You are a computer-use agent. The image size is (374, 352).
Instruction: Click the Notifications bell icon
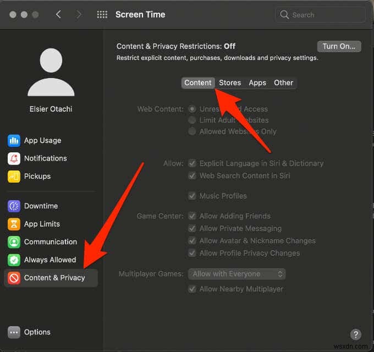tap(14, 158)
